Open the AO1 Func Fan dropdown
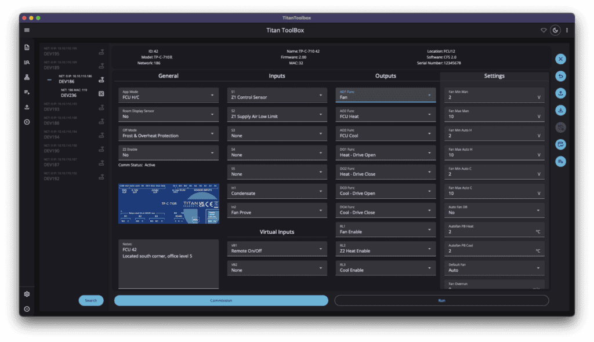Viewport: 594px width, 342px height. point(385,94)
